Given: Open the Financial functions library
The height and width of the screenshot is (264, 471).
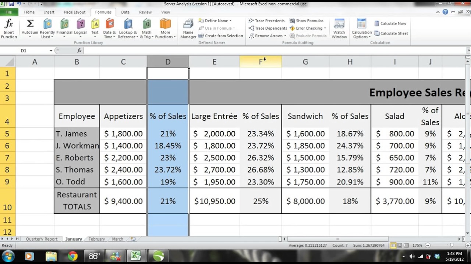Looking at the screenshot, I should [x=64, y=29].
